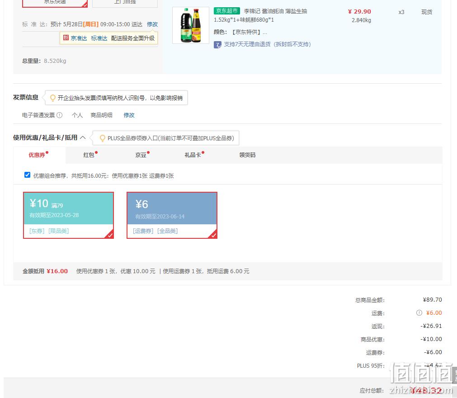The image size is (457, 398).
Task: Open the PLUS全品券领券入口 link
Action: coord(171,138)
